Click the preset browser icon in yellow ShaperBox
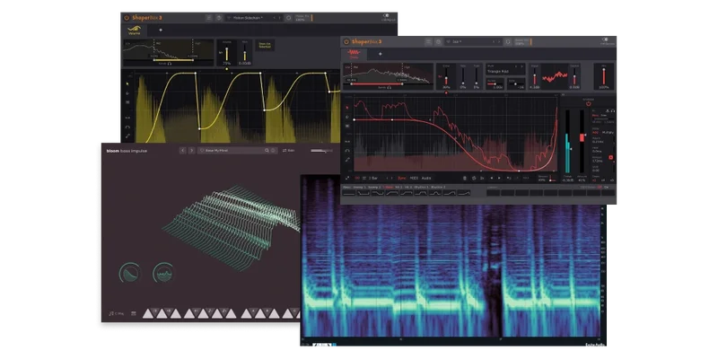The width and height of the screenshot is (718, 359). tap(219, 18)
